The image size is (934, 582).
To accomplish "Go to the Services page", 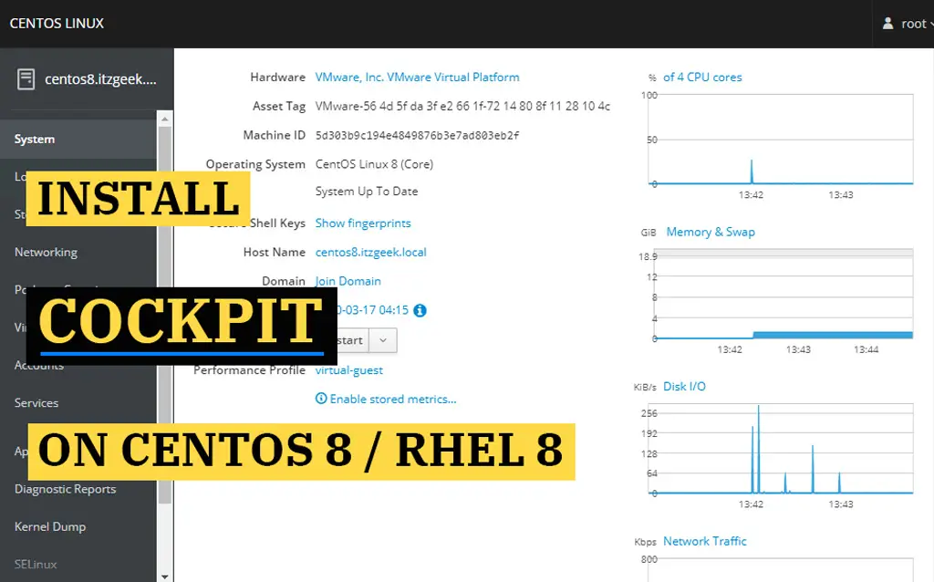I will coord(36,402).
